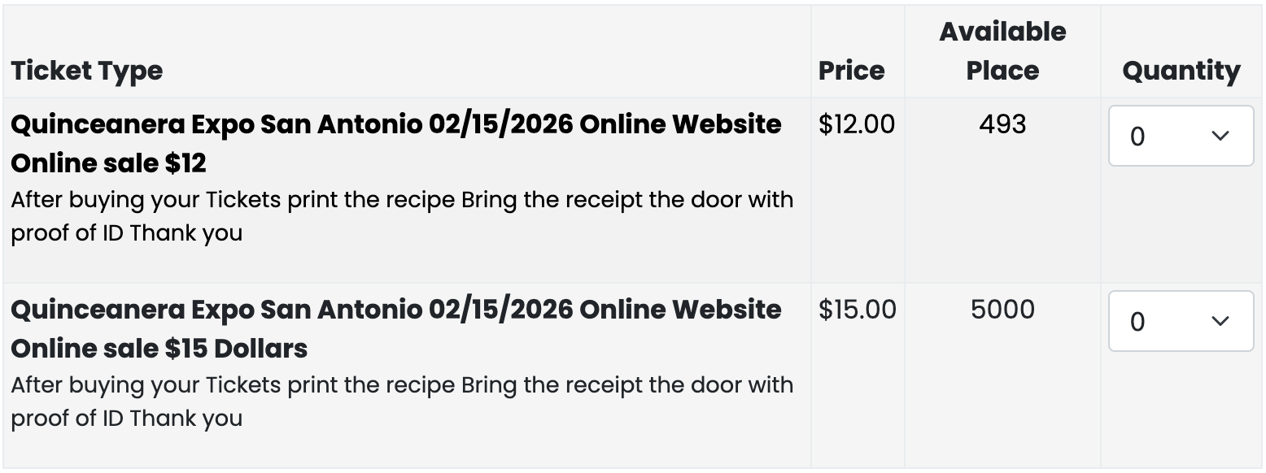The image size is (1266, 473).
Task: Click the "Online sale $12" ticket title line
Action: [x=109, y=163]
